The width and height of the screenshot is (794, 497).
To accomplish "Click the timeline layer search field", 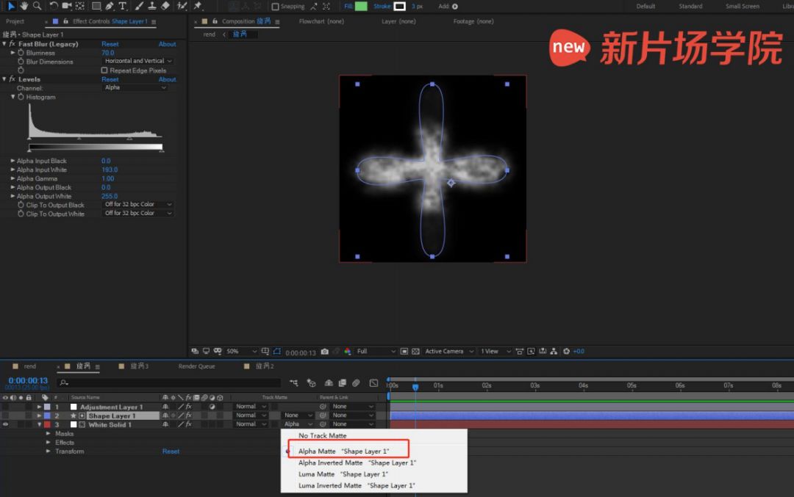I will [x=169, y=382].
